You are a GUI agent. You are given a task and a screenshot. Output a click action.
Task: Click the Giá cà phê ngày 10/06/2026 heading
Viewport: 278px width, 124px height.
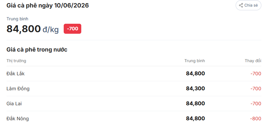coord(48,6)
